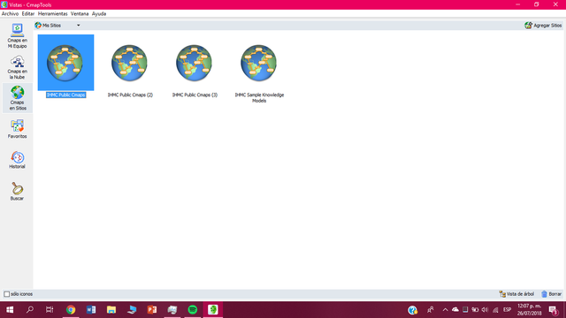Open Google Chrome from taskbar
566x318 pixels.
[x=71, y=310]
